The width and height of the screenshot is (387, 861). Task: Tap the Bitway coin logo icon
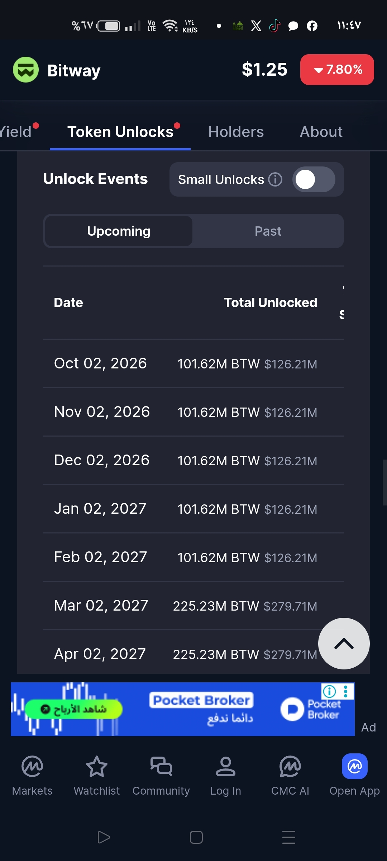[26, 70]
